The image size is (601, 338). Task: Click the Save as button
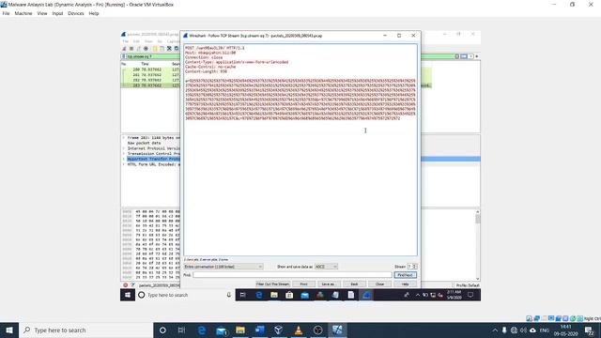click(328, 284)
